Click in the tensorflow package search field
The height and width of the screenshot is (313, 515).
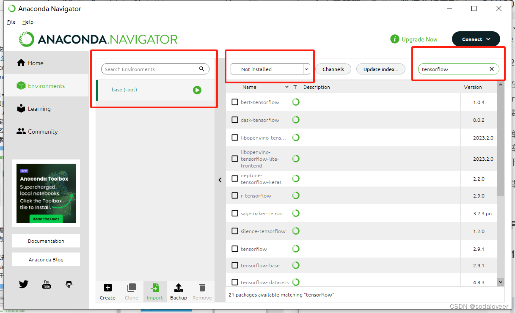click(x=459, y=69)
